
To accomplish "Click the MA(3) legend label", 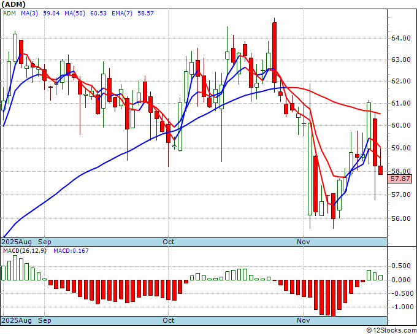I will click(x=29, y=13).
